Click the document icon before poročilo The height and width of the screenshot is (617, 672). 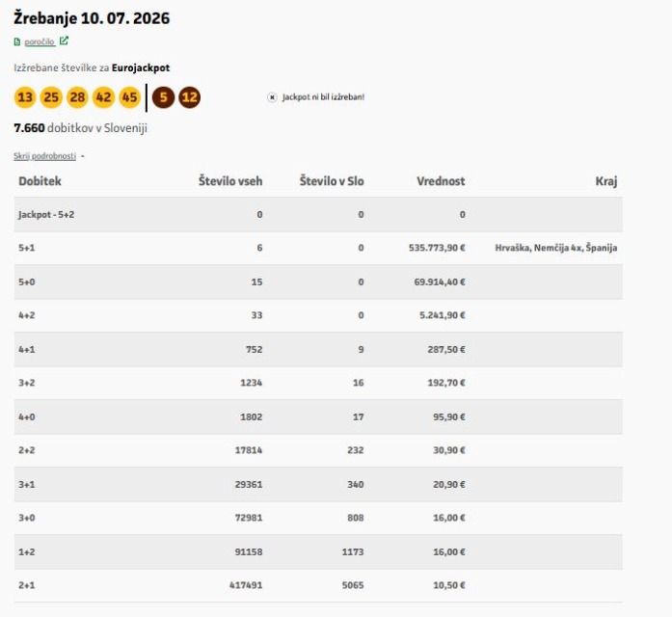pyautogui.click(x=17, y=41)
